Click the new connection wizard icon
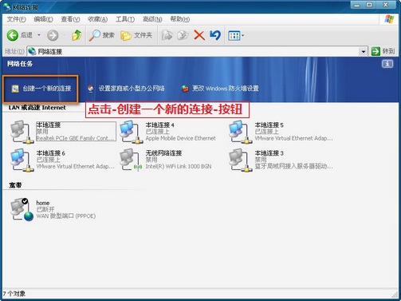 pyautogui.click(x=15, y=89)
